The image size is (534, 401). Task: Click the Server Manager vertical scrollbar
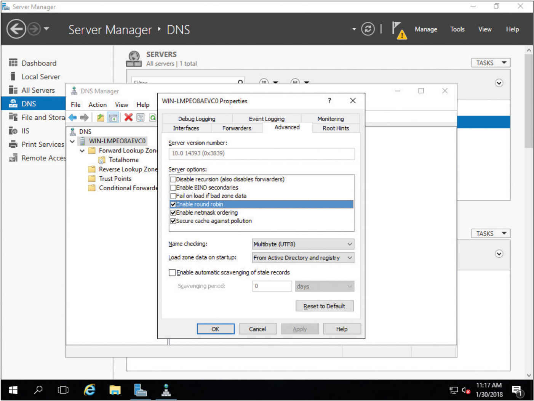pyautogui.click(x=529, y=101)
